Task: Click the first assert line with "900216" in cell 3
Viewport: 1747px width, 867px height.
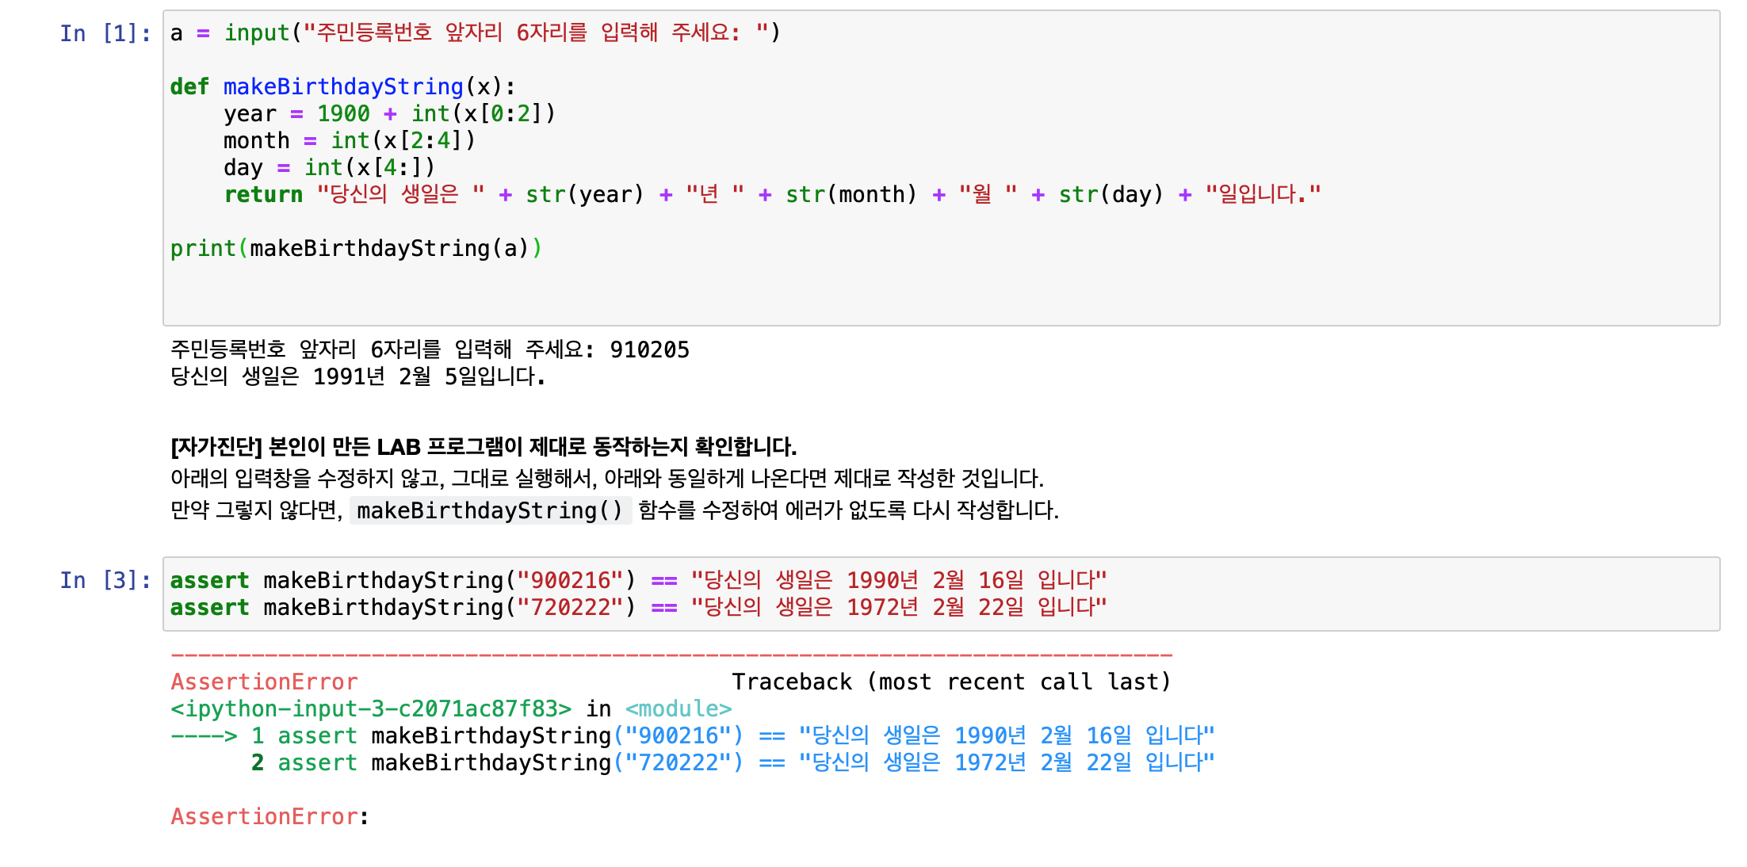Action: click(638, 581)
